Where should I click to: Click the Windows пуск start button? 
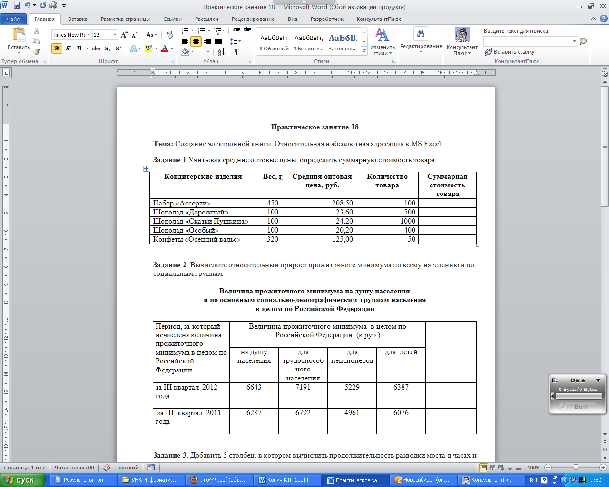pyautogui.click(x=22, y=480)
